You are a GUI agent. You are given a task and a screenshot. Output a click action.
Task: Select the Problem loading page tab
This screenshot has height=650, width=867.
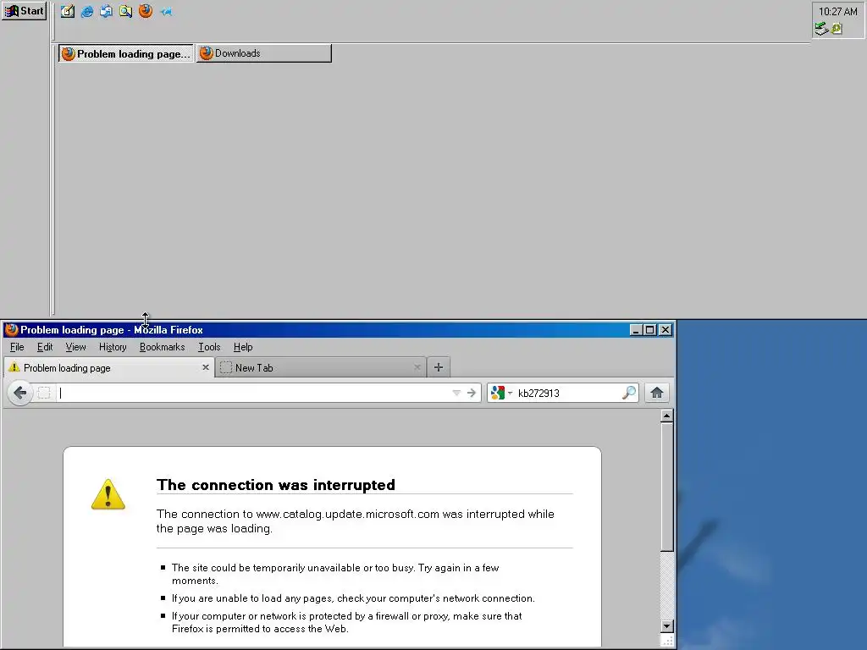click(x=108, y=368)
